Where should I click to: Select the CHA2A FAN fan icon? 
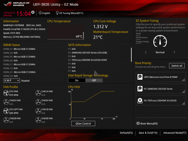(6, 102)
